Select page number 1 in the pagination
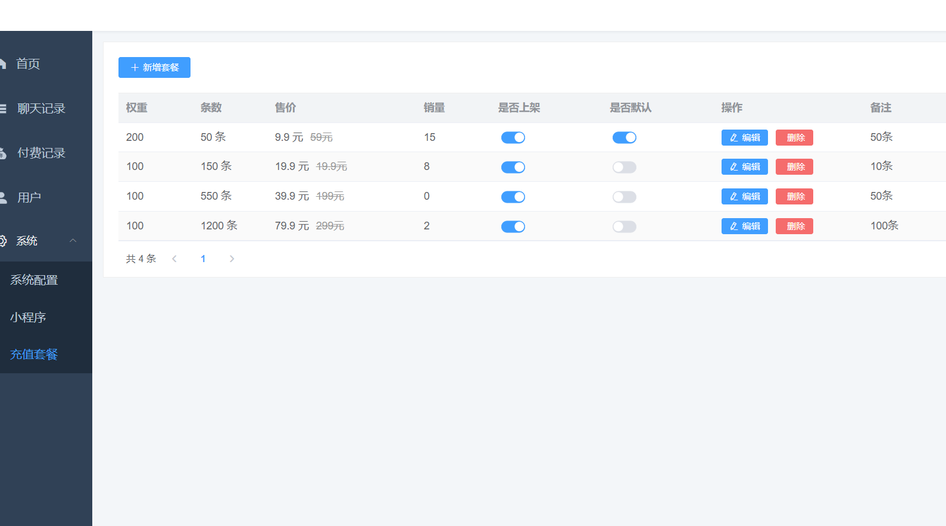The image size is (946, 526). click(x=203, y=259)
